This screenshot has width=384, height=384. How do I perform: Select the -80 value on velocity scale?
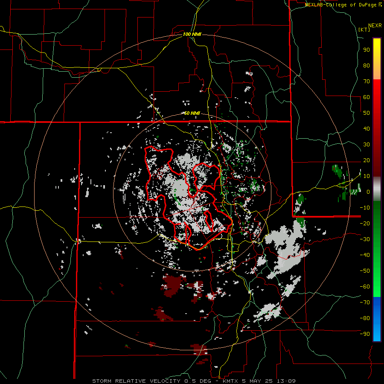click(x=365, y=318)
